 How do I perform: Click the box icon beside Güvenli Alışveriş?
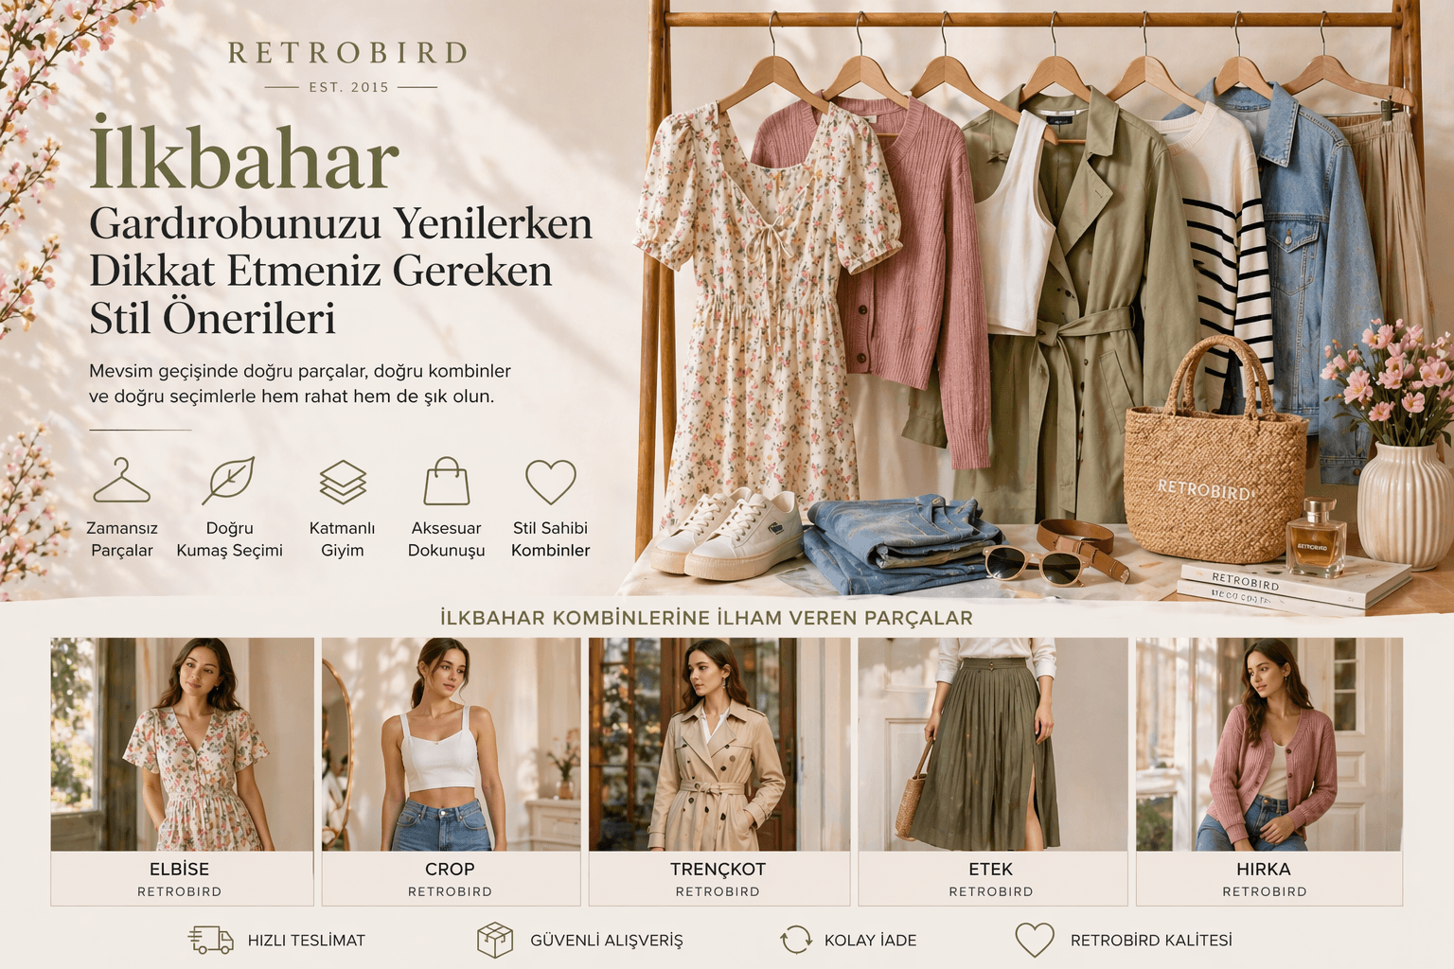pyautogui.click(x=494, y=940)
